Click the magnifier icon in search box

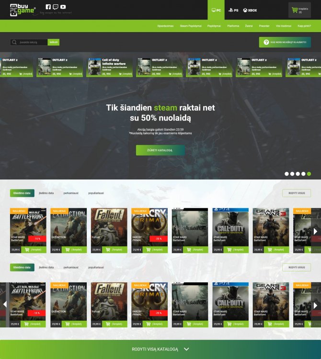[x=14, y=42]
